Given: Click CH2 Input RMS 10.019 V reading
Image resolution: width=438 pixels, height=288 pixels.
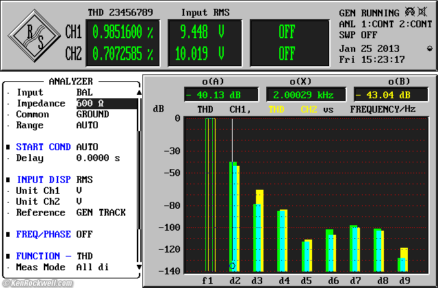Looking at the screenshot, I should [200, 54].
